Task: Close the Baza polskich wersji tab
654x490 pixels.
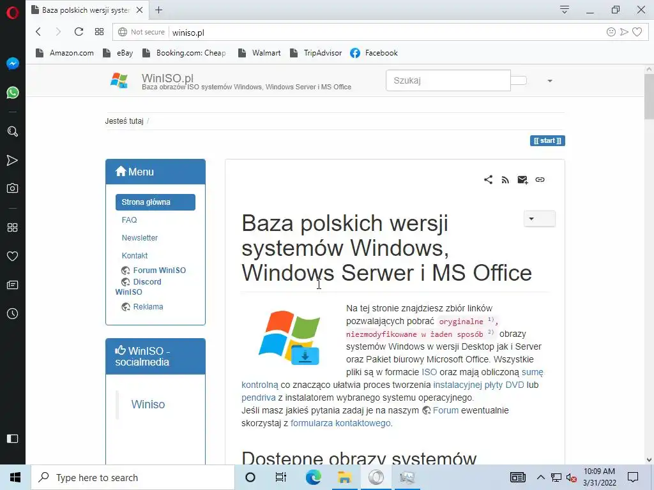Action: point(140,10)
